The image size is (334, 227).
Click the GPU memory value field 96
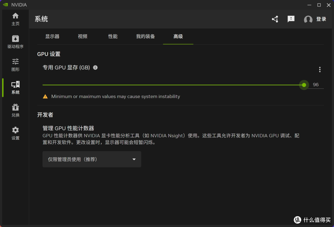coord(316,85)
